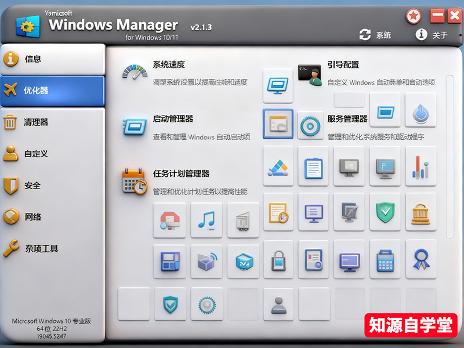
Task: Select the 杂项工具 sidebar tab
Action: pyautogui.click(x=41, y=249)
